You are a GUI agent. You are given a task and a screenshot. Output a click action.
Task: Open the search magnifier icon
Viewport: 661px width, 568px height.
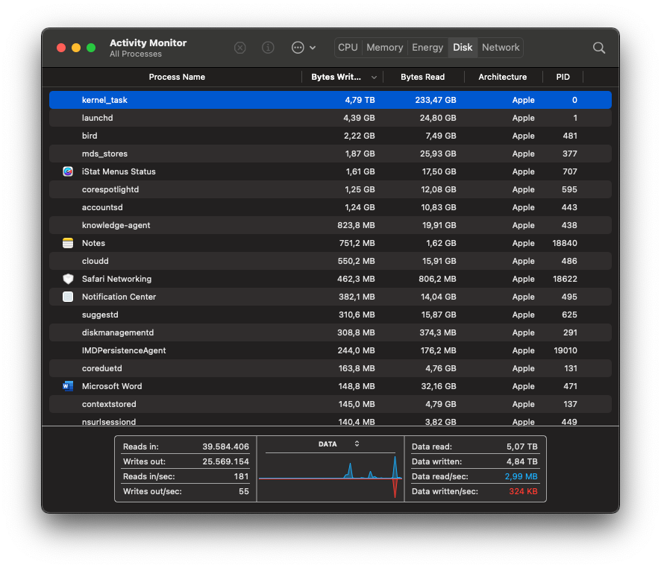pyautogui.click(x=598, y=48)
